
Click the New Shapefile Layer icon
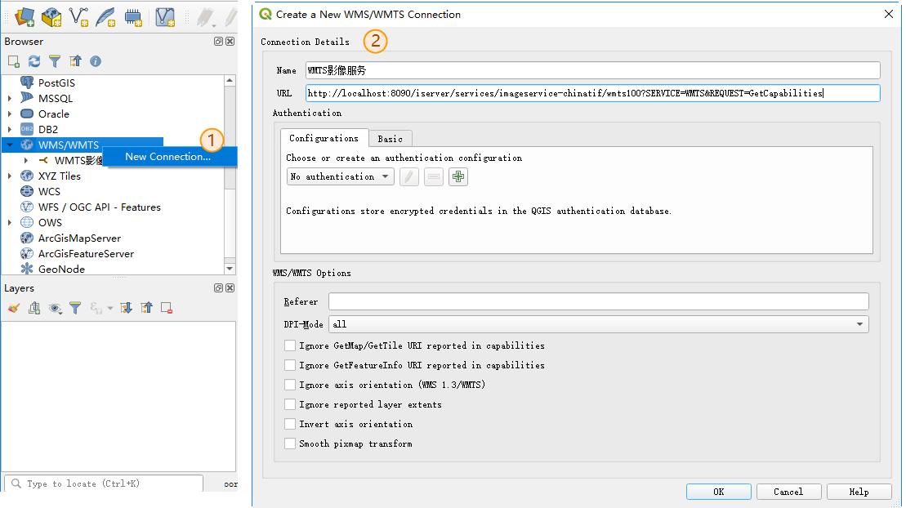78,16
